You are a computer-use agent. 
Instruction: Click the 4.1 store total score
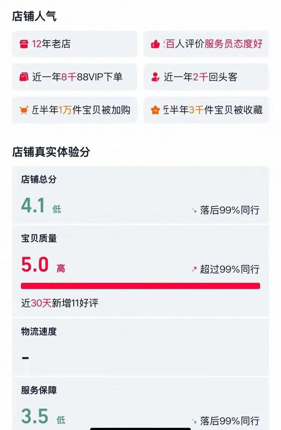33,206
